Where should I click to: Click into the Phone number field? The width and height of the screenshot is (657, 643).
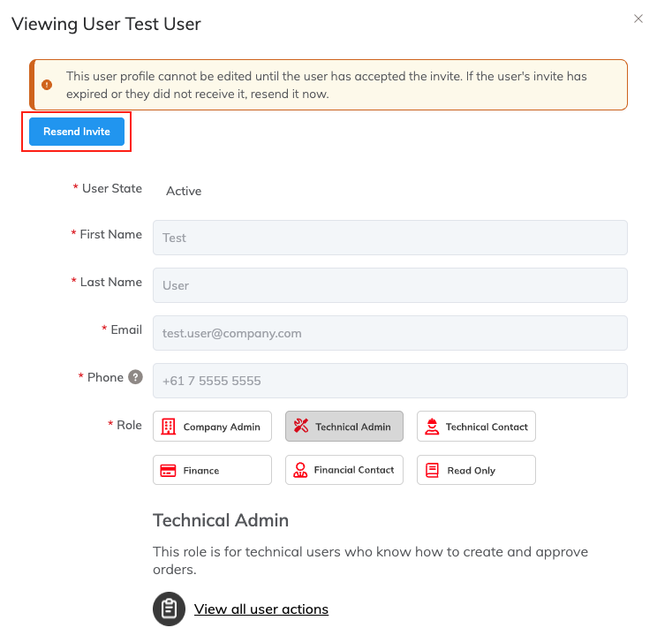tap(389, 381)
